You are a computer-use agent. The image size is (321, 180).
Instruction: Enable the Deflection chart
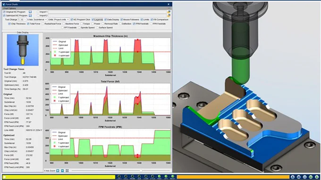[x=120, y=24]
